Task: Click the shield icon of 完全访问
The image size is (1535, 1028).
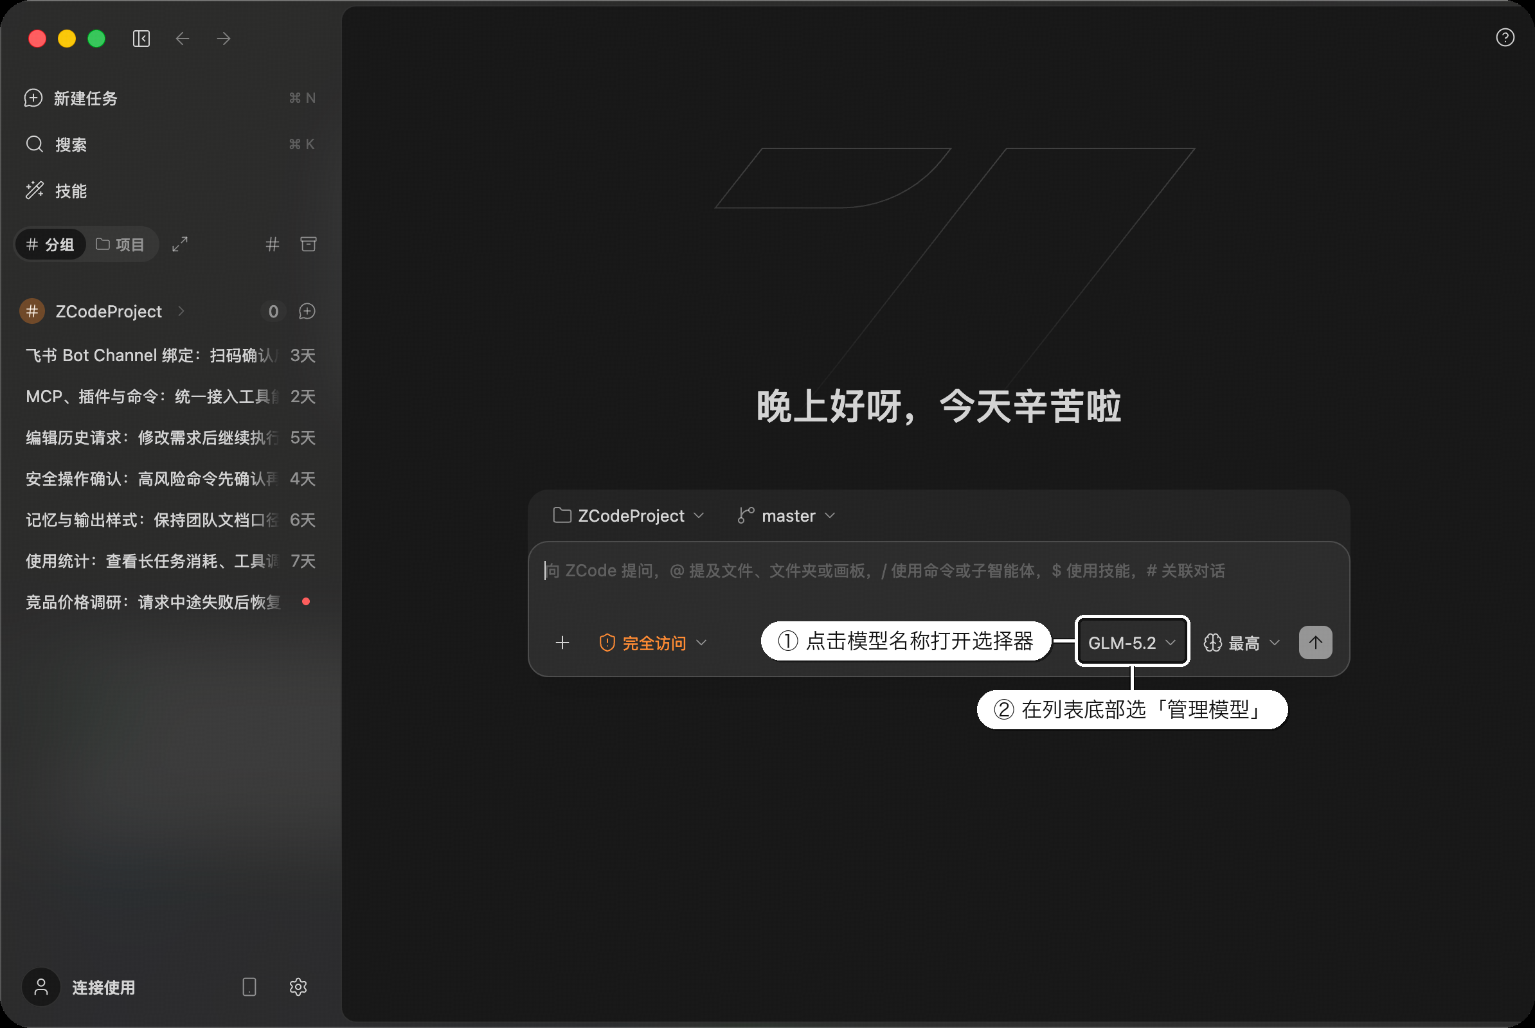Action: pyautogui.click(x=607, y=642)
